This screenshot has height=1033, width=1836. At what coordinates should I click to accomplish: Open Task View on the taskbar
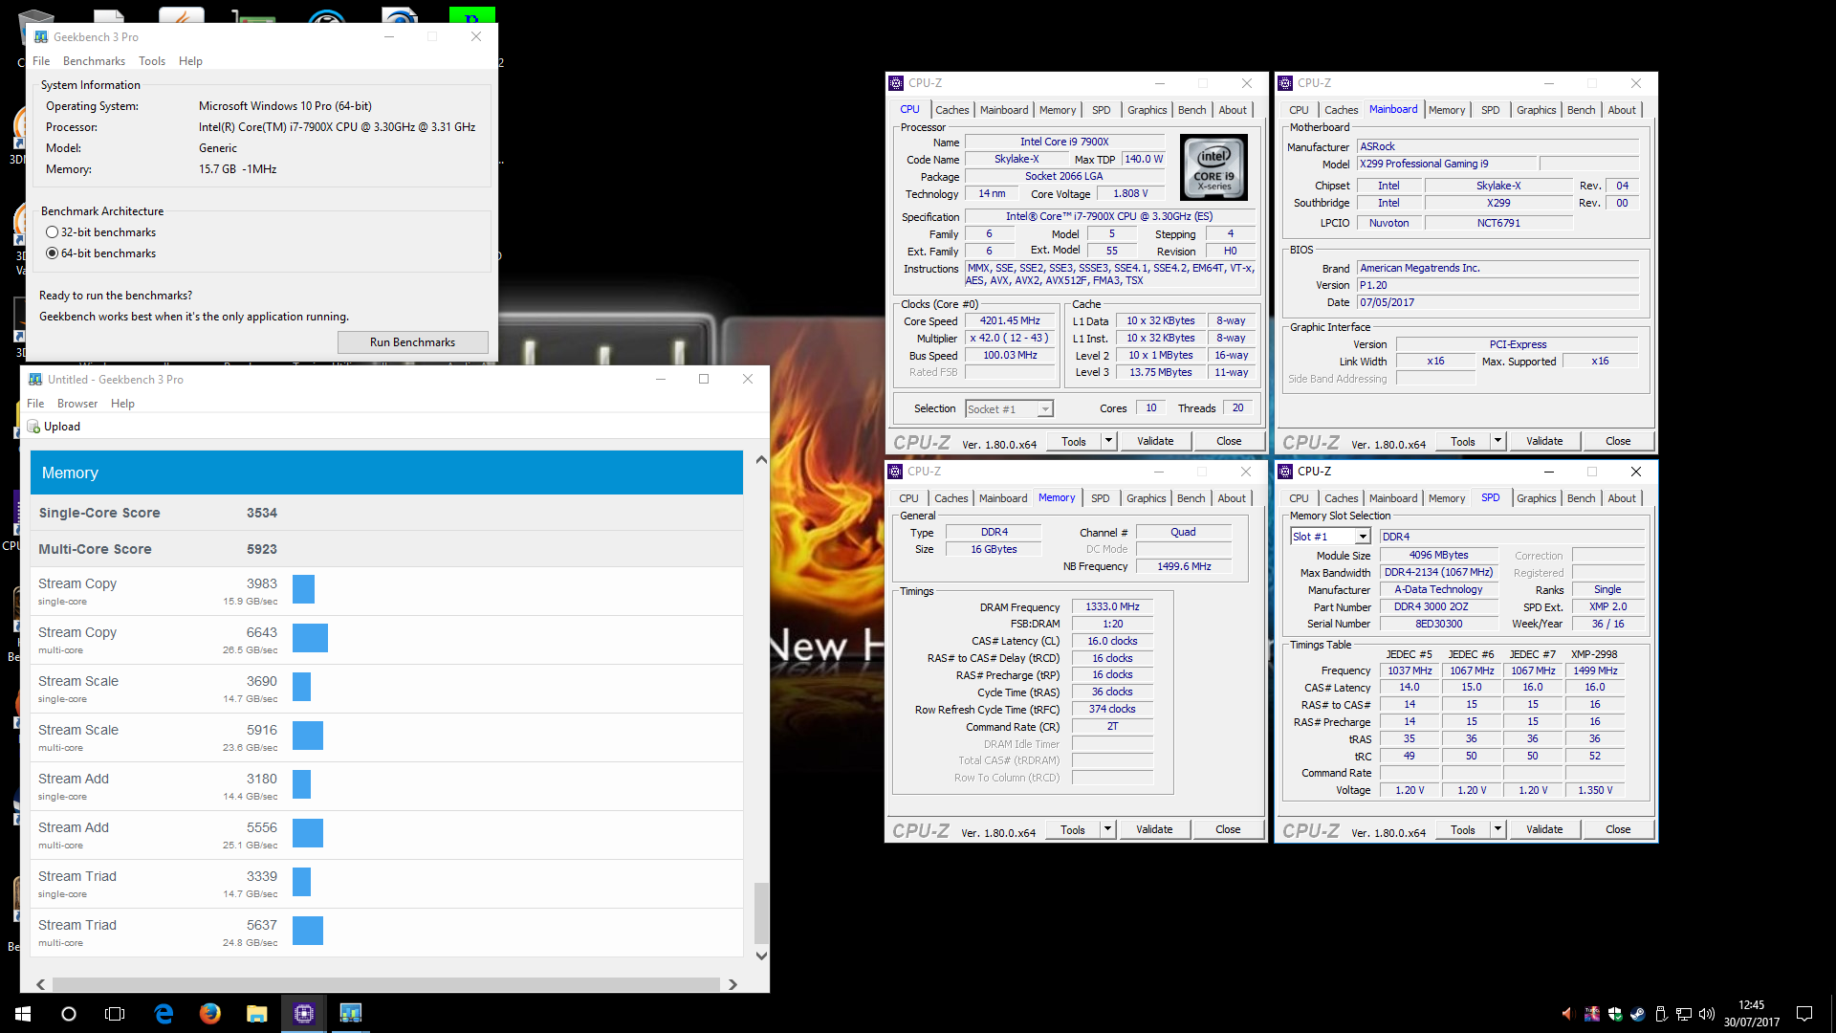pyautogui.click(x=115, y=1014)
